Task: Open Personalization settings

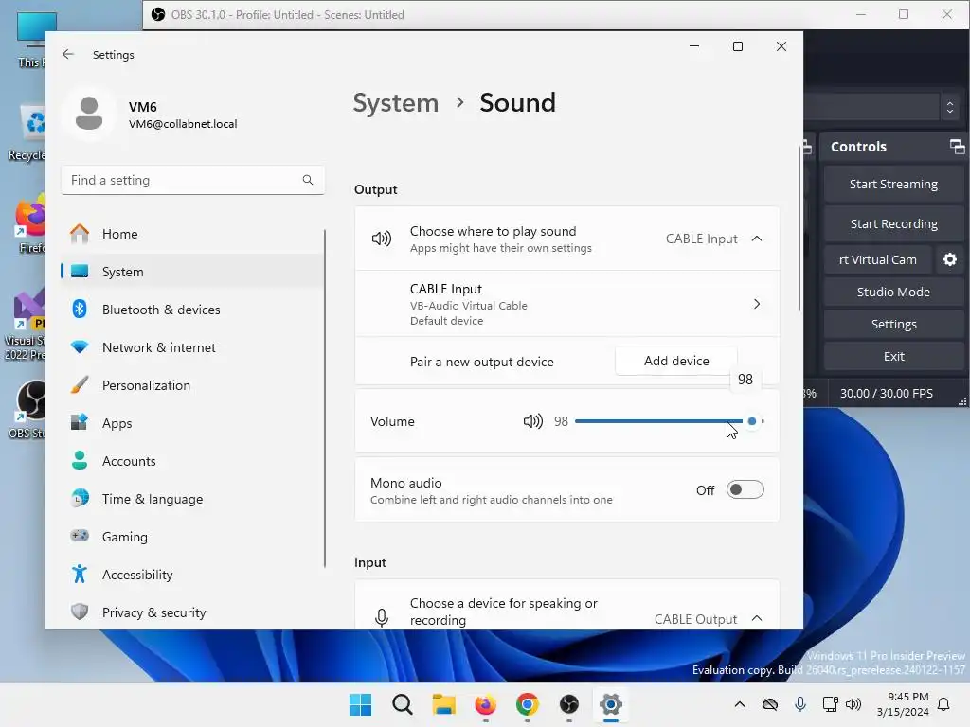Action: (x=193, y=385)
